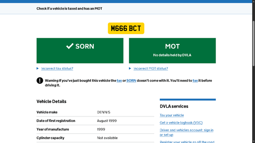Select cylinder capacity 'Not available' value
Screen dimensions: 255x143
click(107, 138)
